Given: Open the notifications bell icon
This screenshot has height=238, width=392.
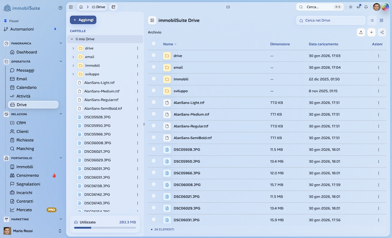Looking at the screenshot, I should click(366, 7).
